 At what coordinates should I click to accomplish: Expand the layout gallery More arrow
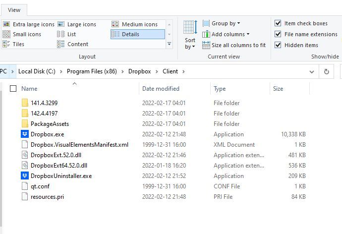(x=169, y=44)
